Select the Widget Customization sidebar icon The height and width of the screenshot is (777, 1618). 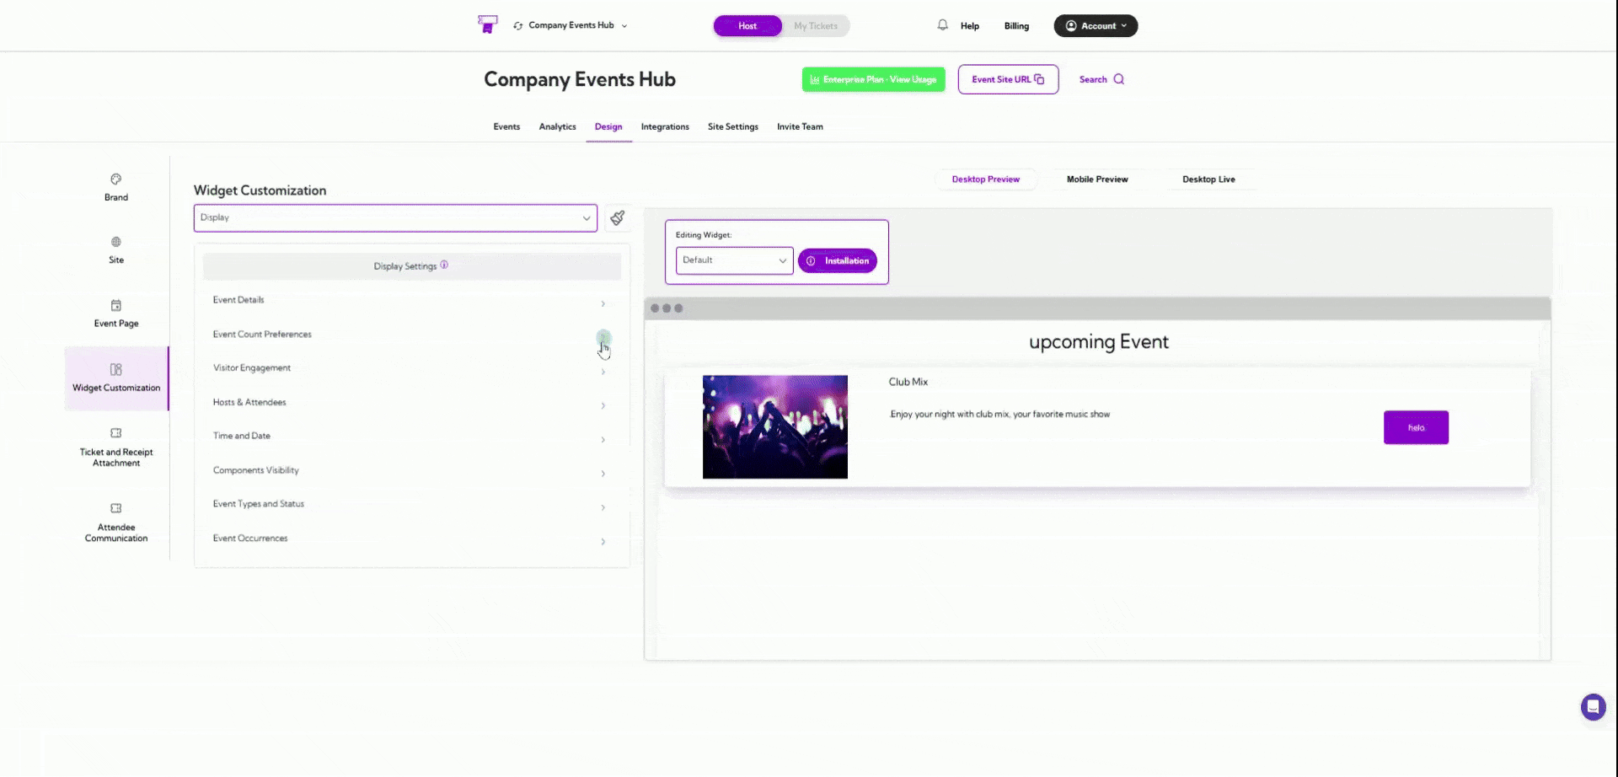click(116, 369)
